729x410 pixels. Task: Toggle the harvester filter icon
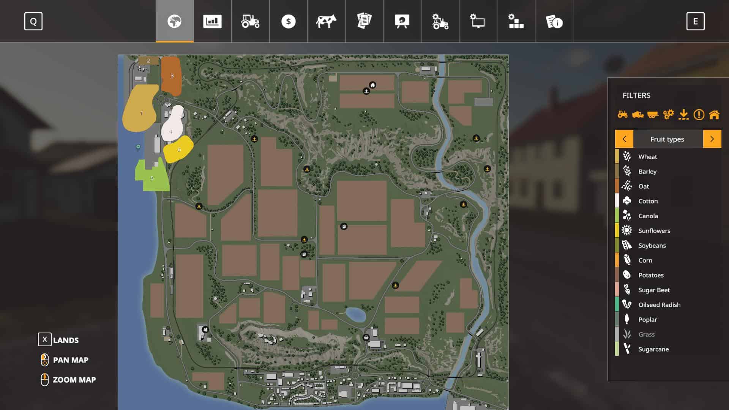tap(638, 114)
